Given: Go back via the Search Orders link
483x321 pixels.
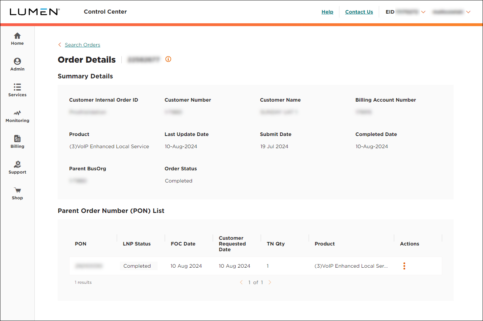Looking at the screenshot, I should click(x=82, y=45).
